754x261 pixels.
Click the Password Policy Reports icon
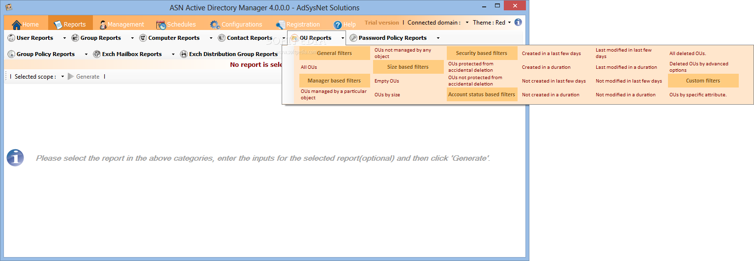(353, 38)
